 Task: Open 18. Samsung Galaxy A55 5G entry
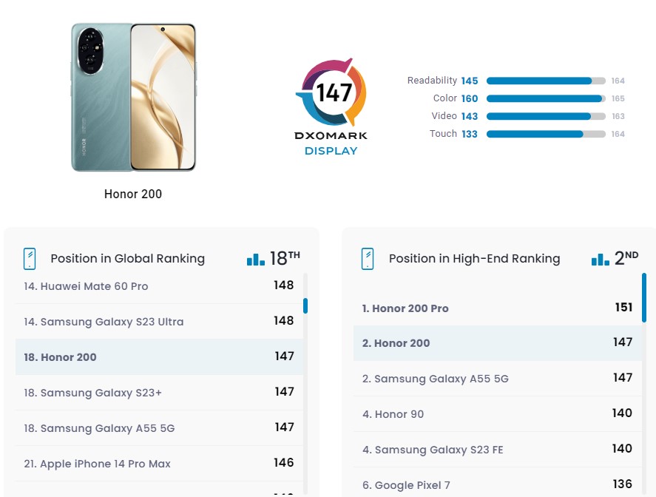coord(159,428)
